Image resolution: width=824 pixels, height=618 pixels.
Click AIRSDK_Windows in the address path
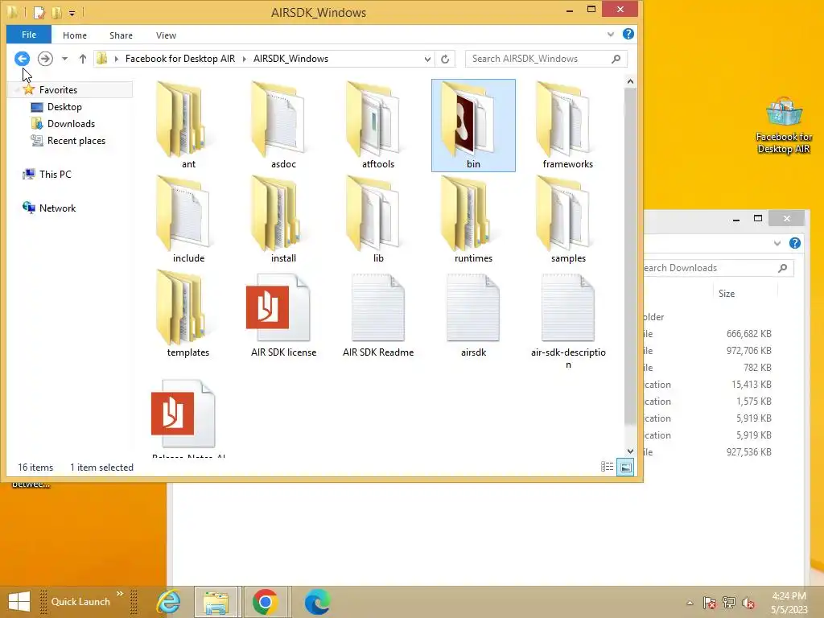pyautogui.click(x=290, y=59)
